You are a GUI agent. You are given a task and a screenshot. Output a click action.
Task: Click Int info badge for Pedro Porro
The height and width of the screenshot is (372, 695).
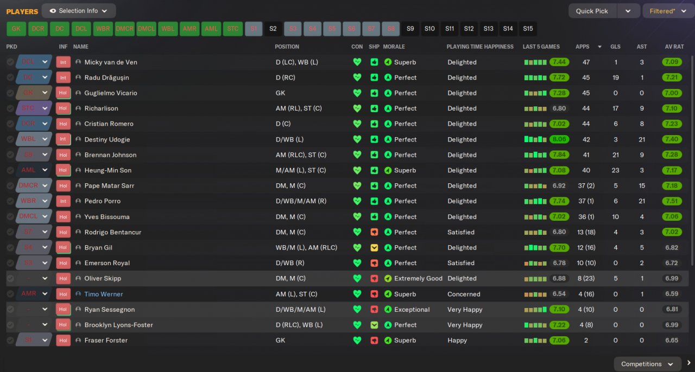[63, 201]
